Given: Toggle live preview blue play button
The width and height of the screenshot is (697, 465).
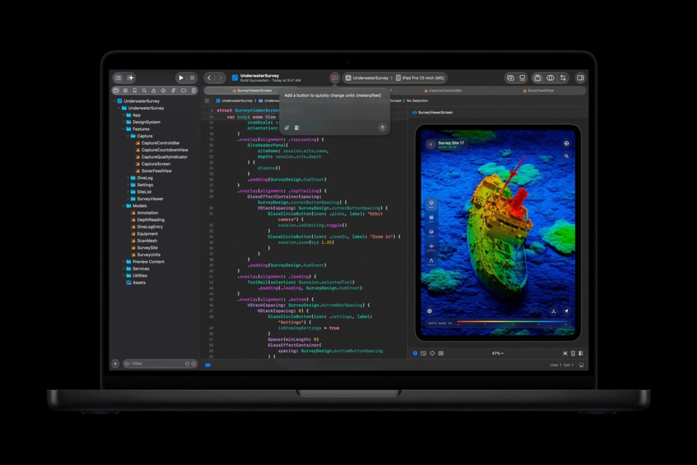Looking at the screenshot, I should click(415, 353).
